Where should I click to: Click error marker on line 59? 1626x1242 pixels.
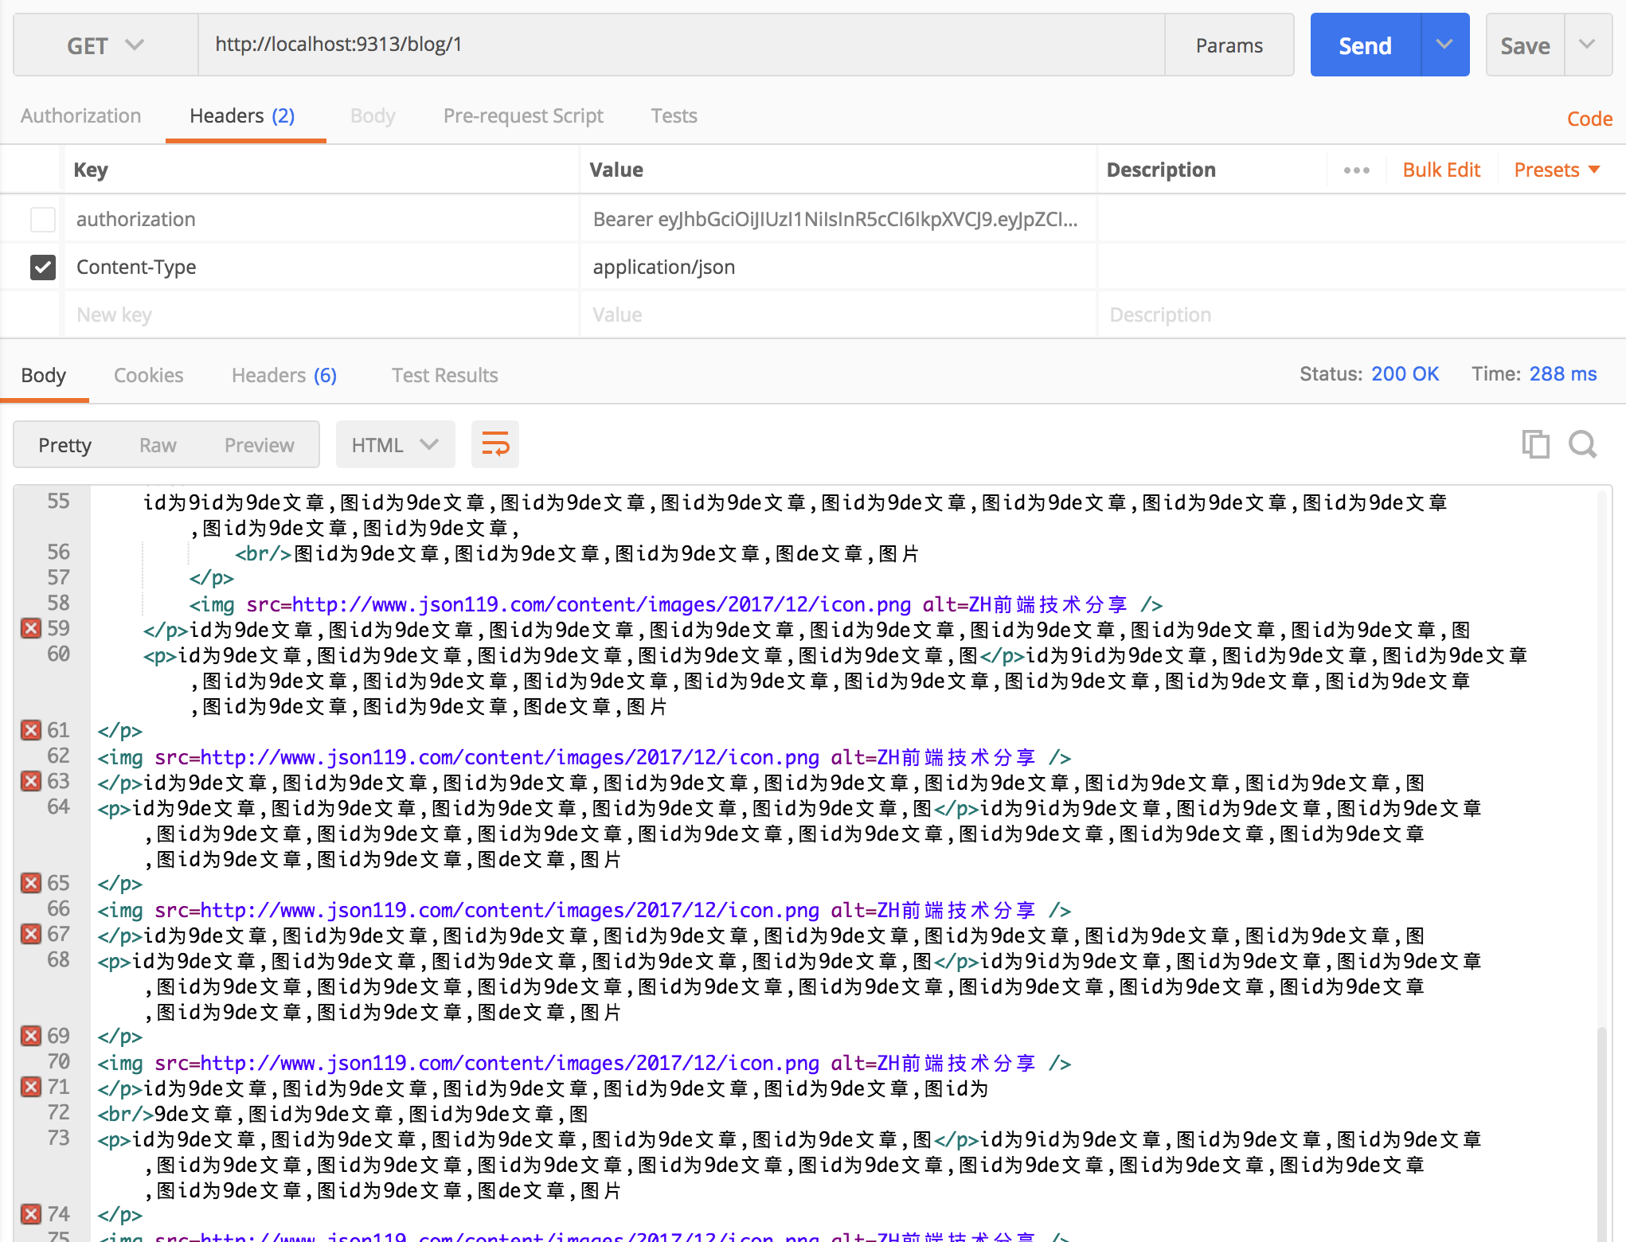[31, 628]
